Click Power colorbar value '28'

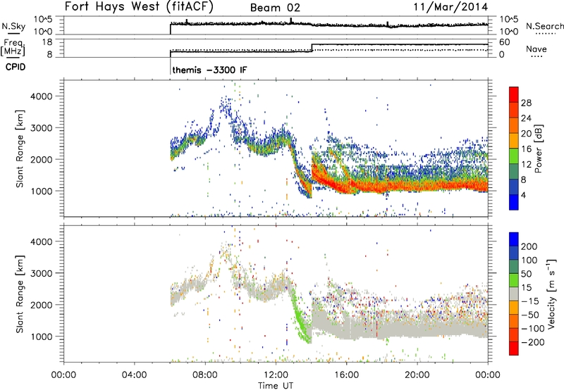(526, 103)
